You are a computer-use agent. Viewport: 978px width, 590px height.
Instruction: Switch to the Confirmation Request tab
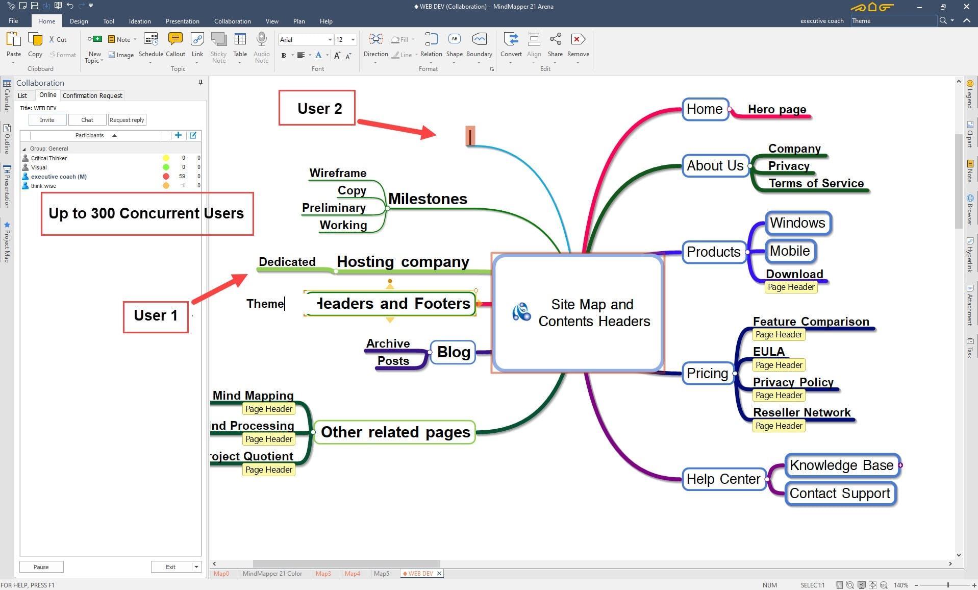tap(92, 95)
